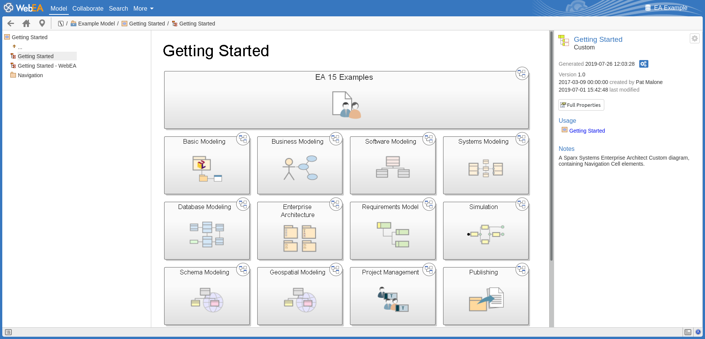Click the bottom-left status bar list icon
The width and height of the screenshot is (705, 339).
[x=8, y=332]
